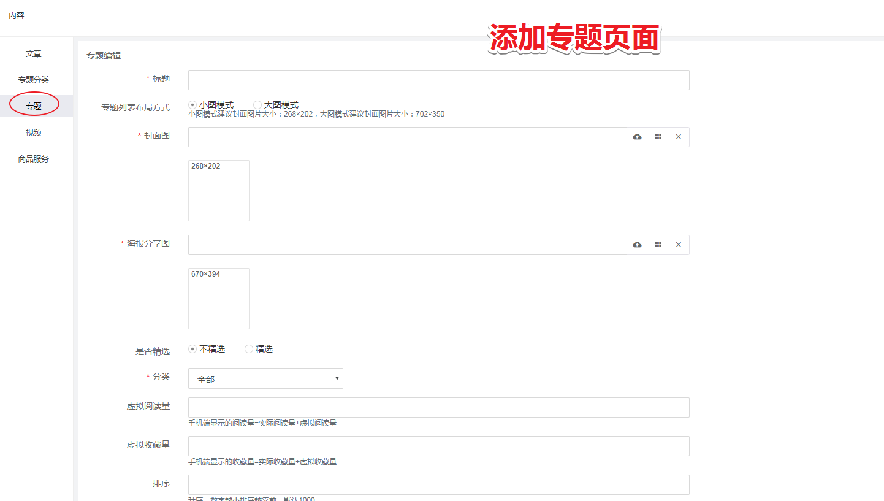Focus the 标题 input field
This screenshot has height=501, width=884.
tap(439, 80)
